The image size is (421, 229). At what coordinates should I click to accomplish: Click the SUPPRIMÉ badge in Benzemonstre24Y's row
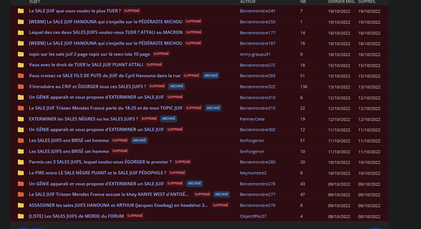click(x=132, y=11)
